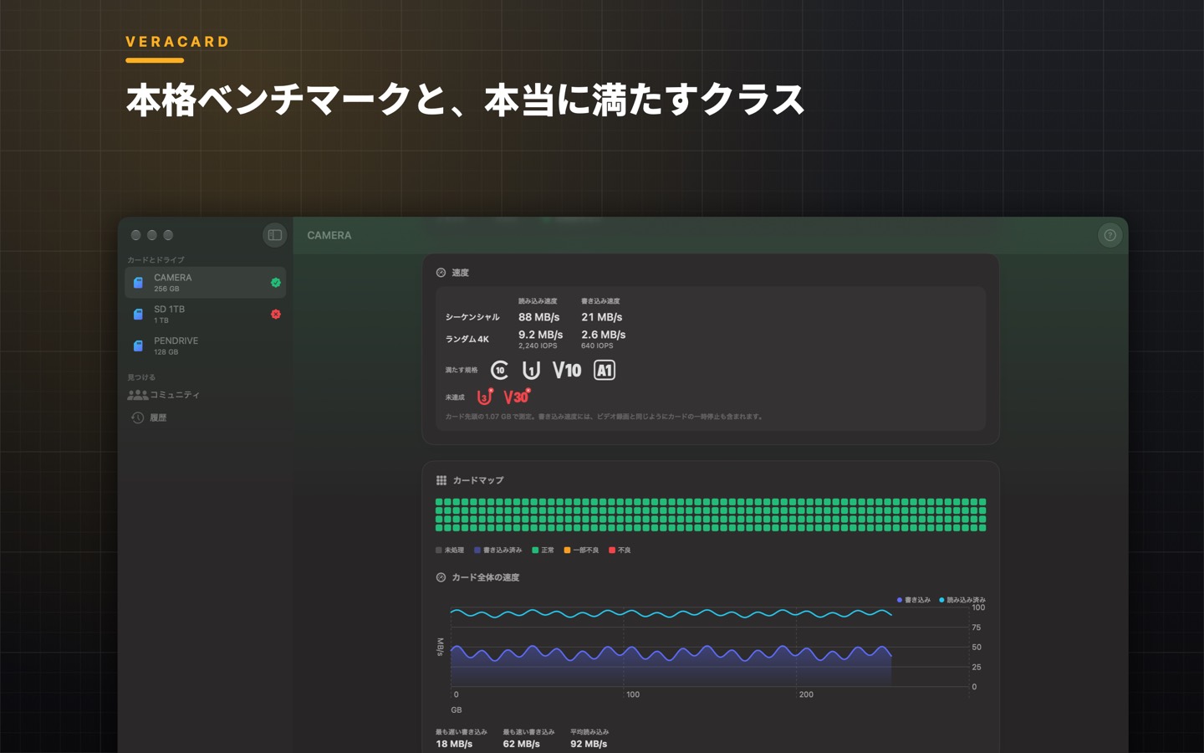
Task: Click the gauge icon beside カード全体の速度
Action: click(441, 577)
